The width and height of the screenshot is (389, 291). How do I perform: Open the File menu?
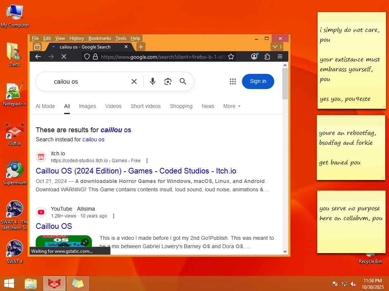click(x=35, y=38)
